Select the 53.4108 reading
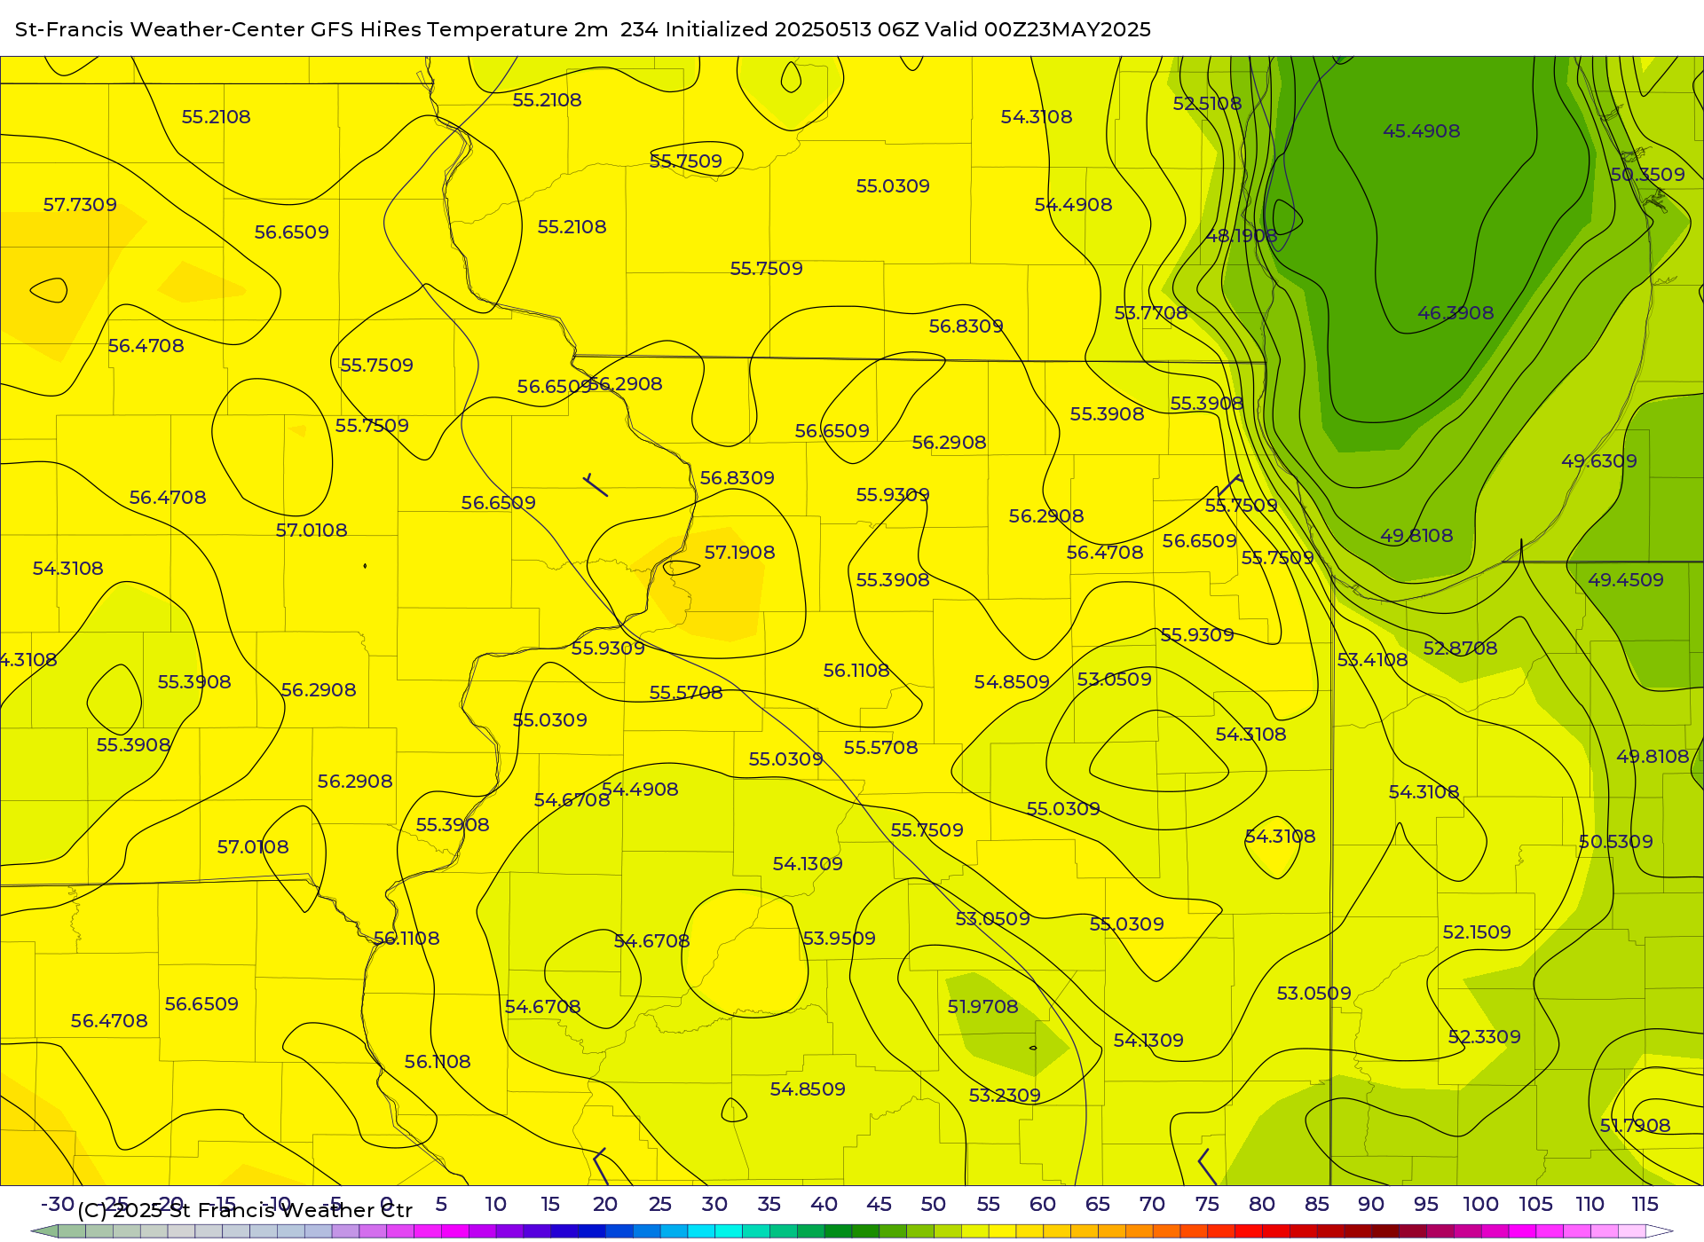The width and height of the screenshot is (1704, 1242). 1372,660
